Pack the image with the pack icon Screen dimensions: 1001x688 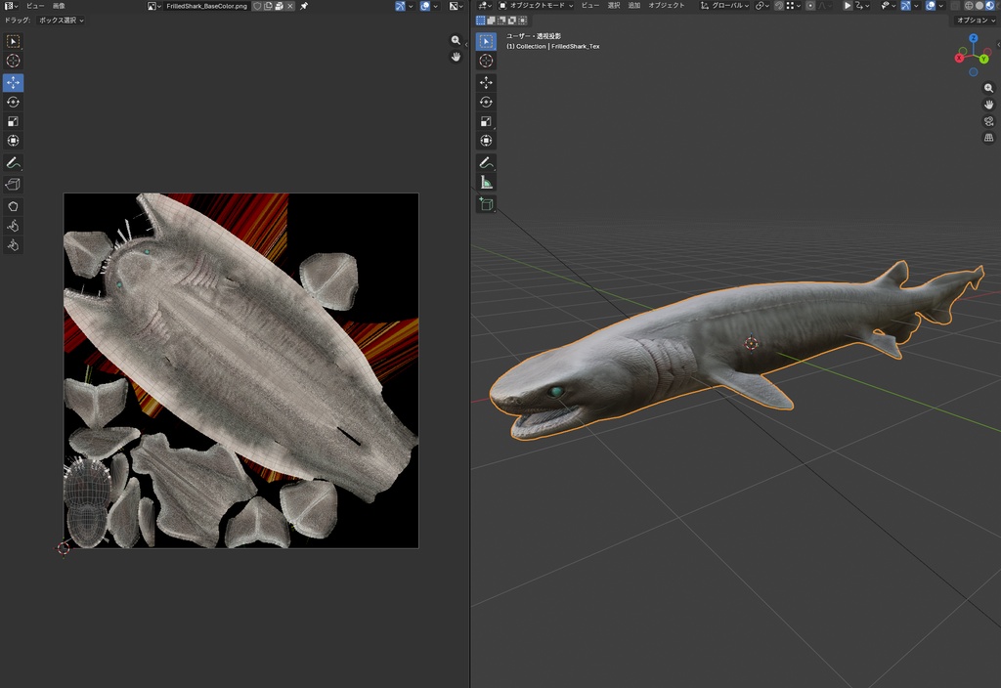click(279, 6)
